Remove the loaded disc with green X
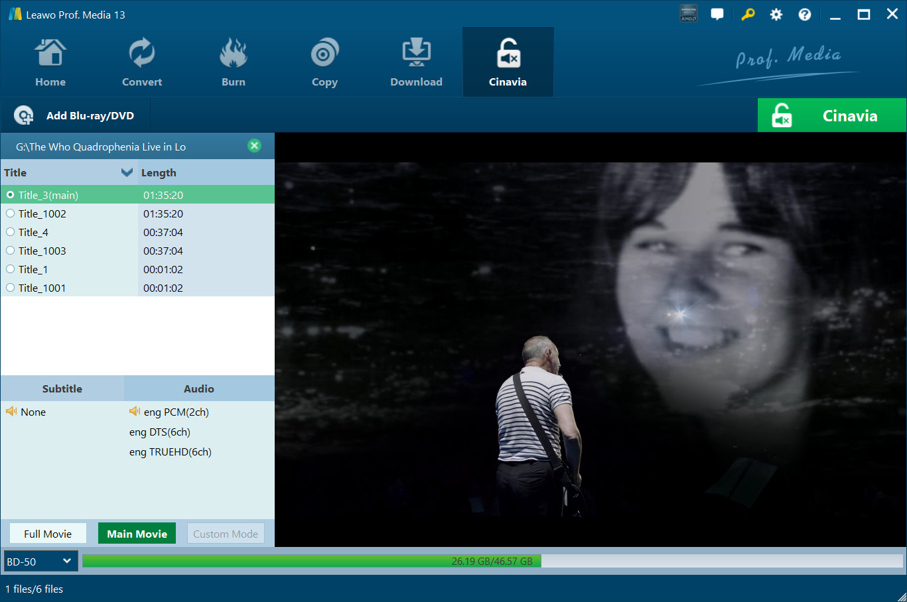 coord(254,146)
